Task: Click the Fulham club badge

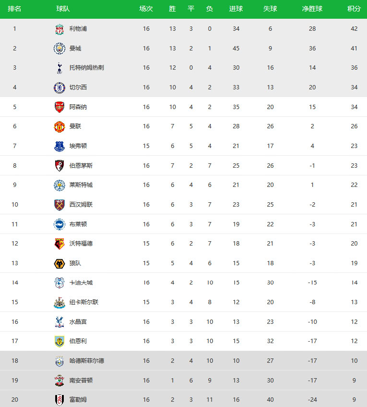Action: [x=59, y=400]
